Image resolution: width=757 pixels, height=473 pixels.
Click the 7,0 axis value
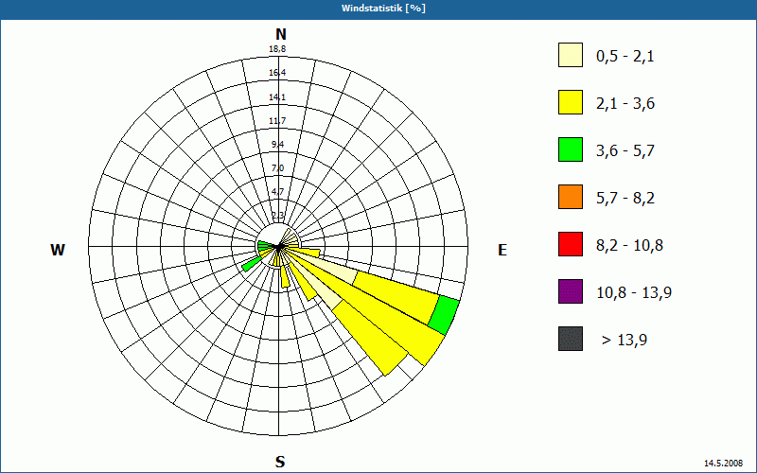[x=277, y=168]
